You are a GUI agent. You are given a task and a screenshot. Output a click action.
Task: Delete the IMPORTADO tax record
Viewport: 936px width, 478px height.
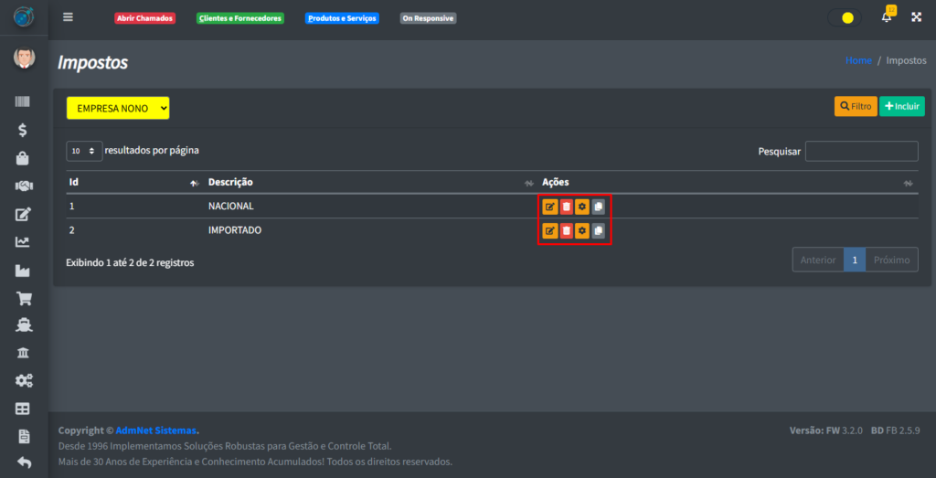point(566,231)
